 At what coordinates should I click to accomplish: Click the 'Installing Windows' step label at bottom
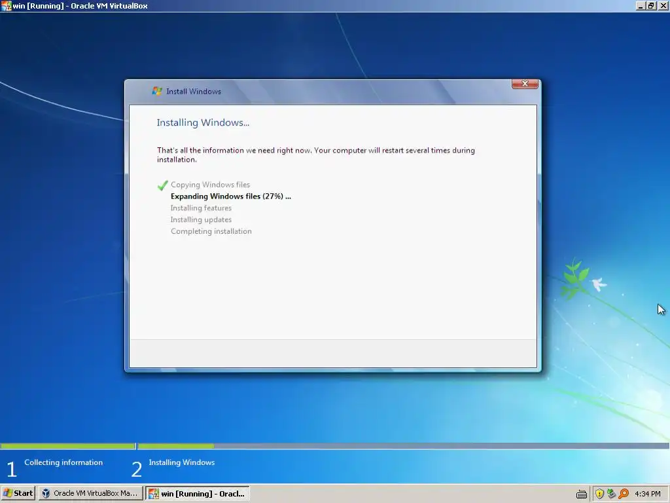(182, 462)
